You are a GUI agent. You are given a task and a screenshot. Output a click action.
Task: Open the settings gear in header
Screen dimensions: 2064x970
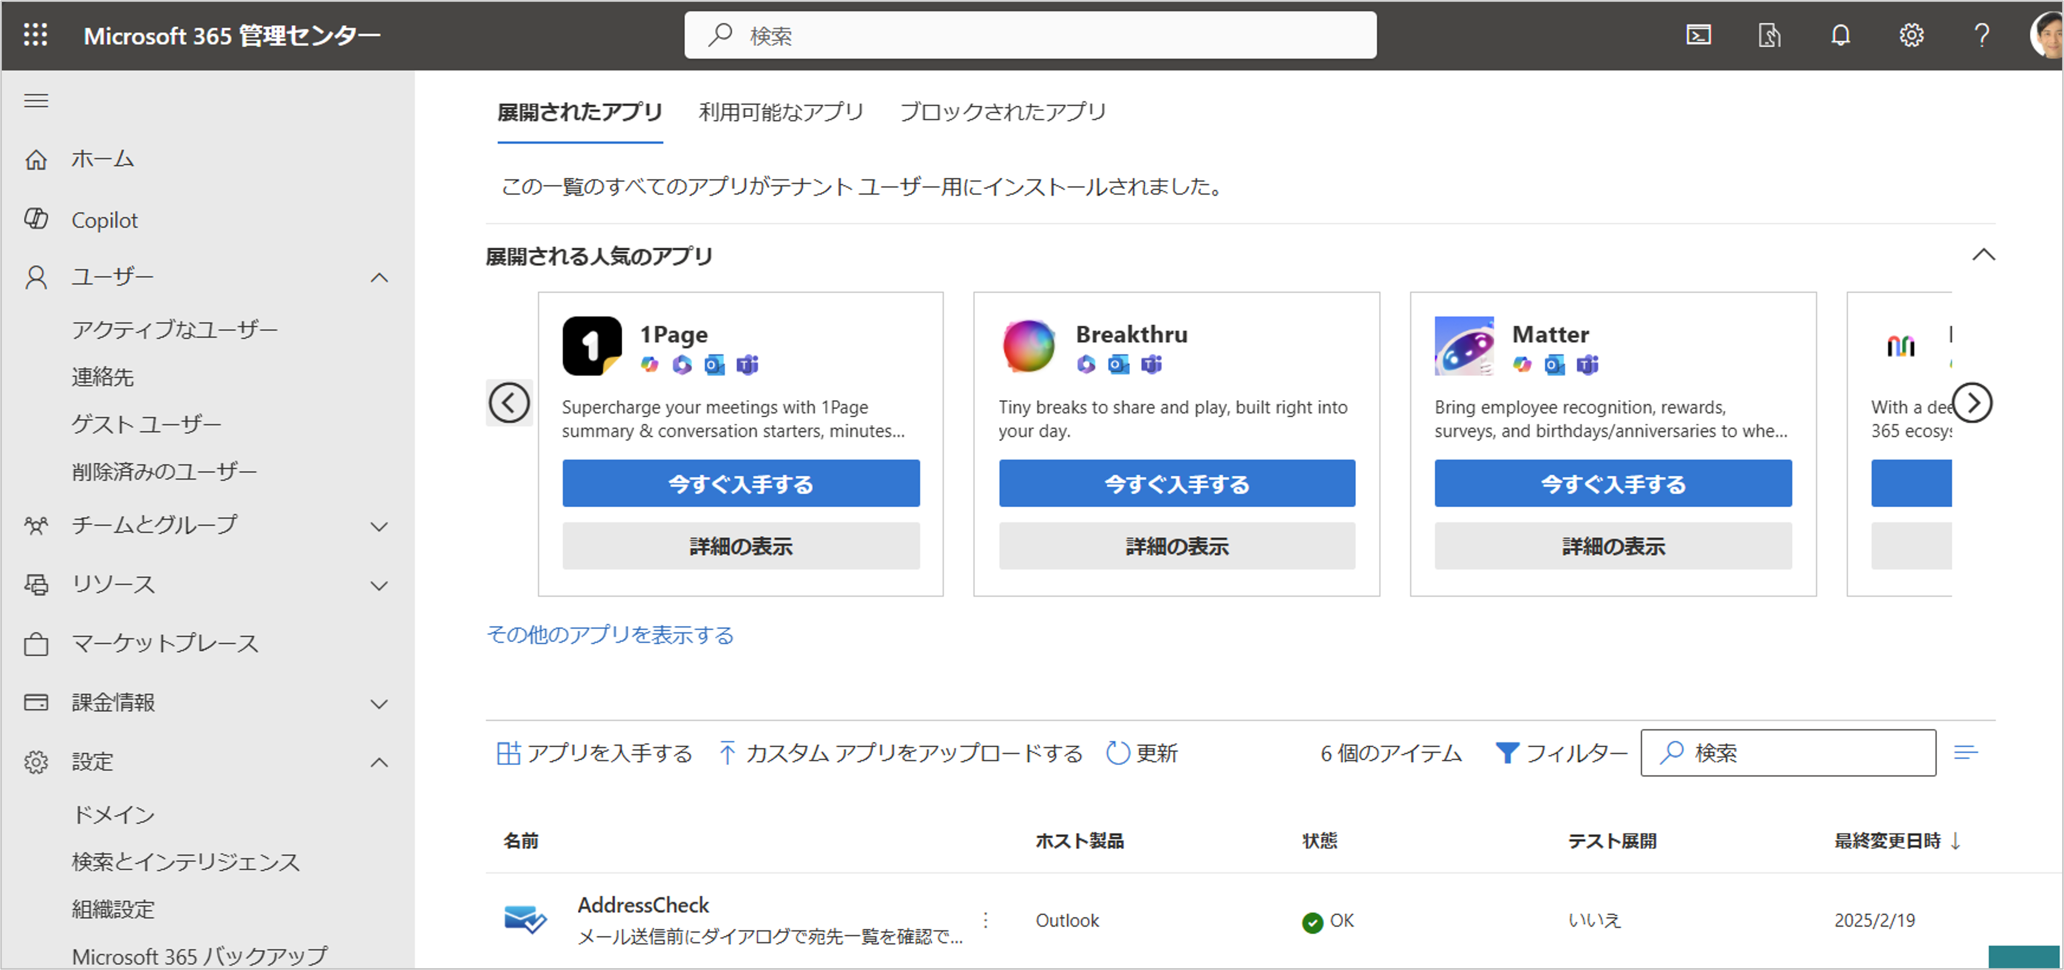(1911, 35)
